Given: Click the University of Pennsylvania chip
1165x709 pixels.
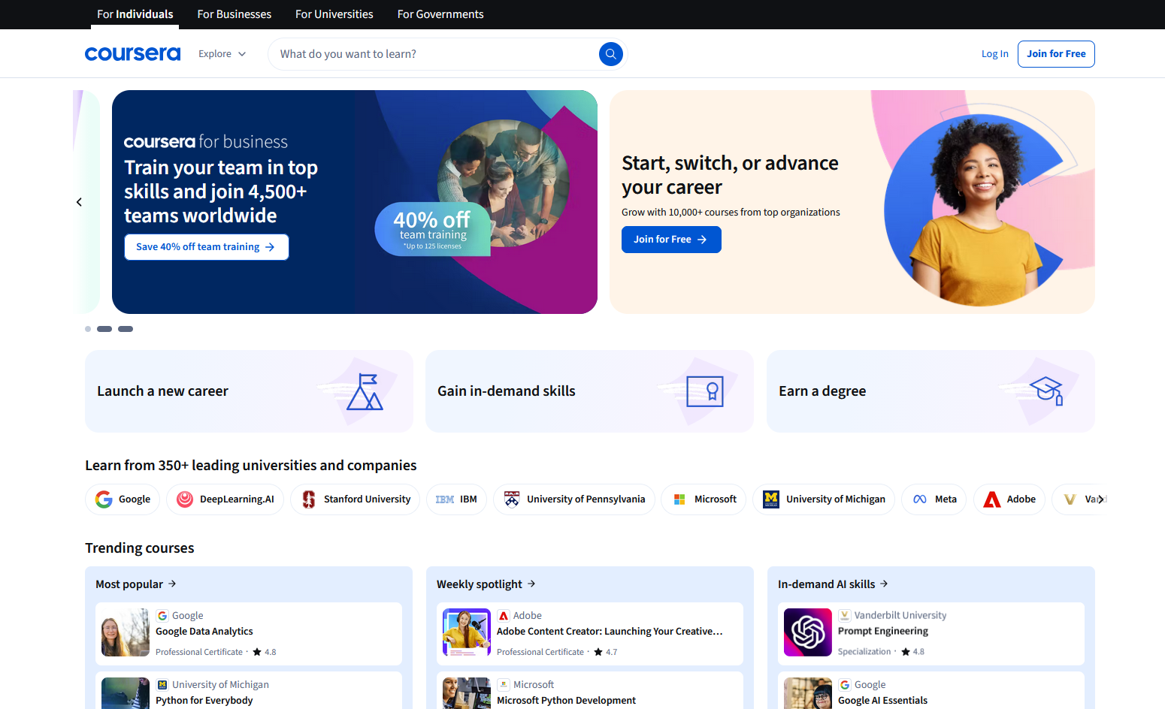Looking at the screenshot, I should tap(574, 499).
